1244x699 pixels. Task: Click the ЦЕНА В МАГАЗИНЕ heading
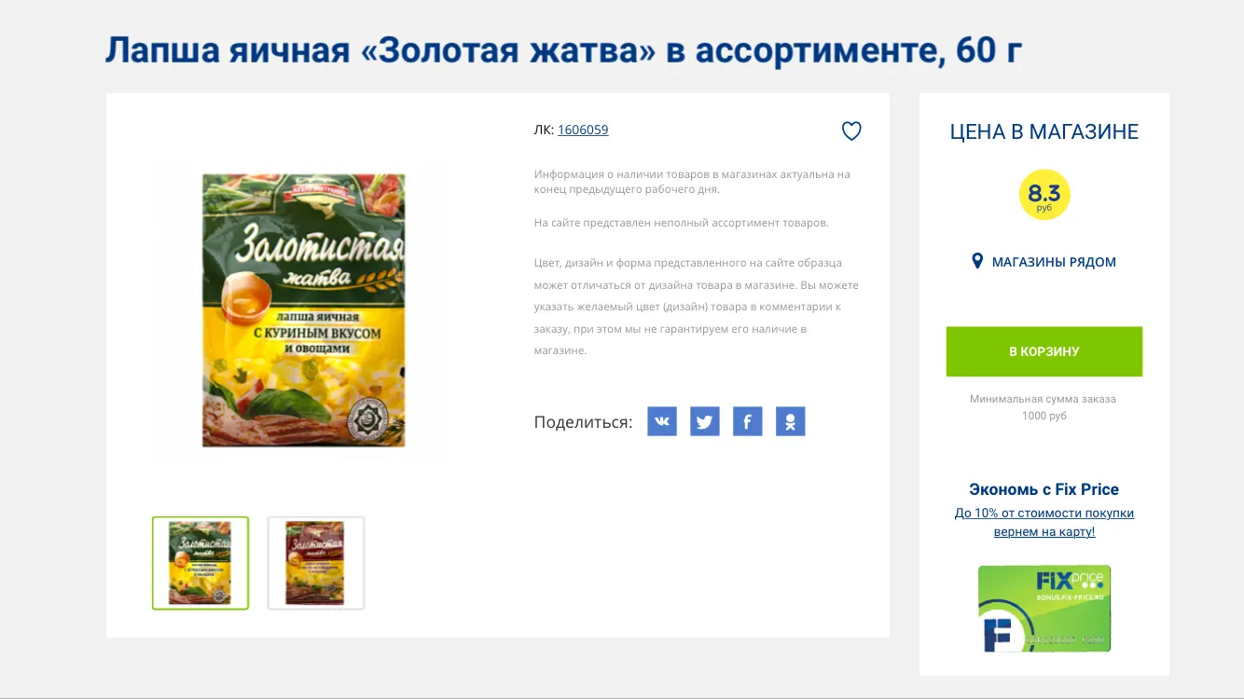pos(1044,132)
